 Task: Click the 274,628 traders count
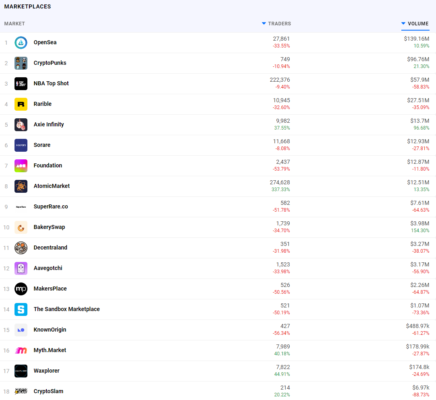280,183
